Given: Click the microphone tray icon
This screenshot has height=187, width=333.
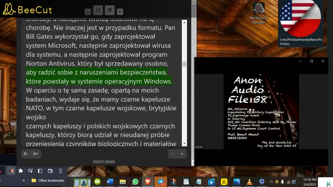Looking at the screenshot, I should 283,182.
